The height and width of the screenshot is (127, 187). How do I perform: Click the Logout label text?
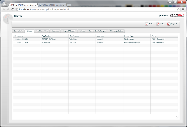point(174,24)
